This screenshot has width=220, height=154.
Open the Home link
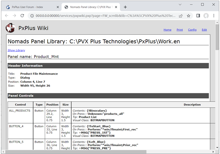(167, 30)
